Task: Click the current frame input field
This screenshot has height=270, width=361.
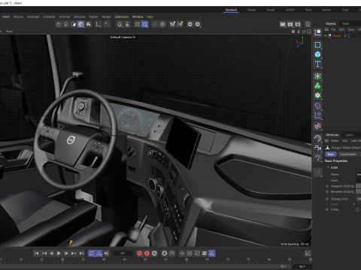Action: click(x=123, y=253)
